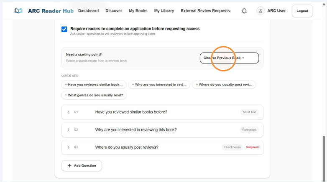Click the Add Question button
The width and height of the screenshot is (327, 182).
coord(82,166)
